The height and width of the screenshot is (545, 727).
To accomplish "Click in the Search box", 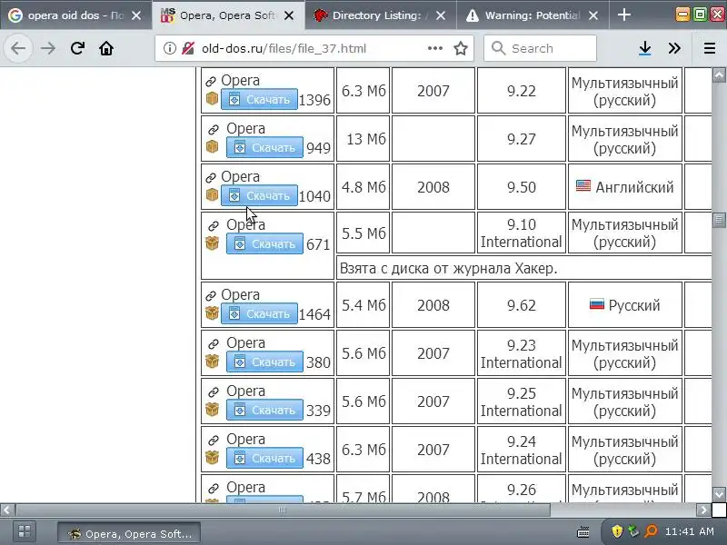I will point(540,48).
